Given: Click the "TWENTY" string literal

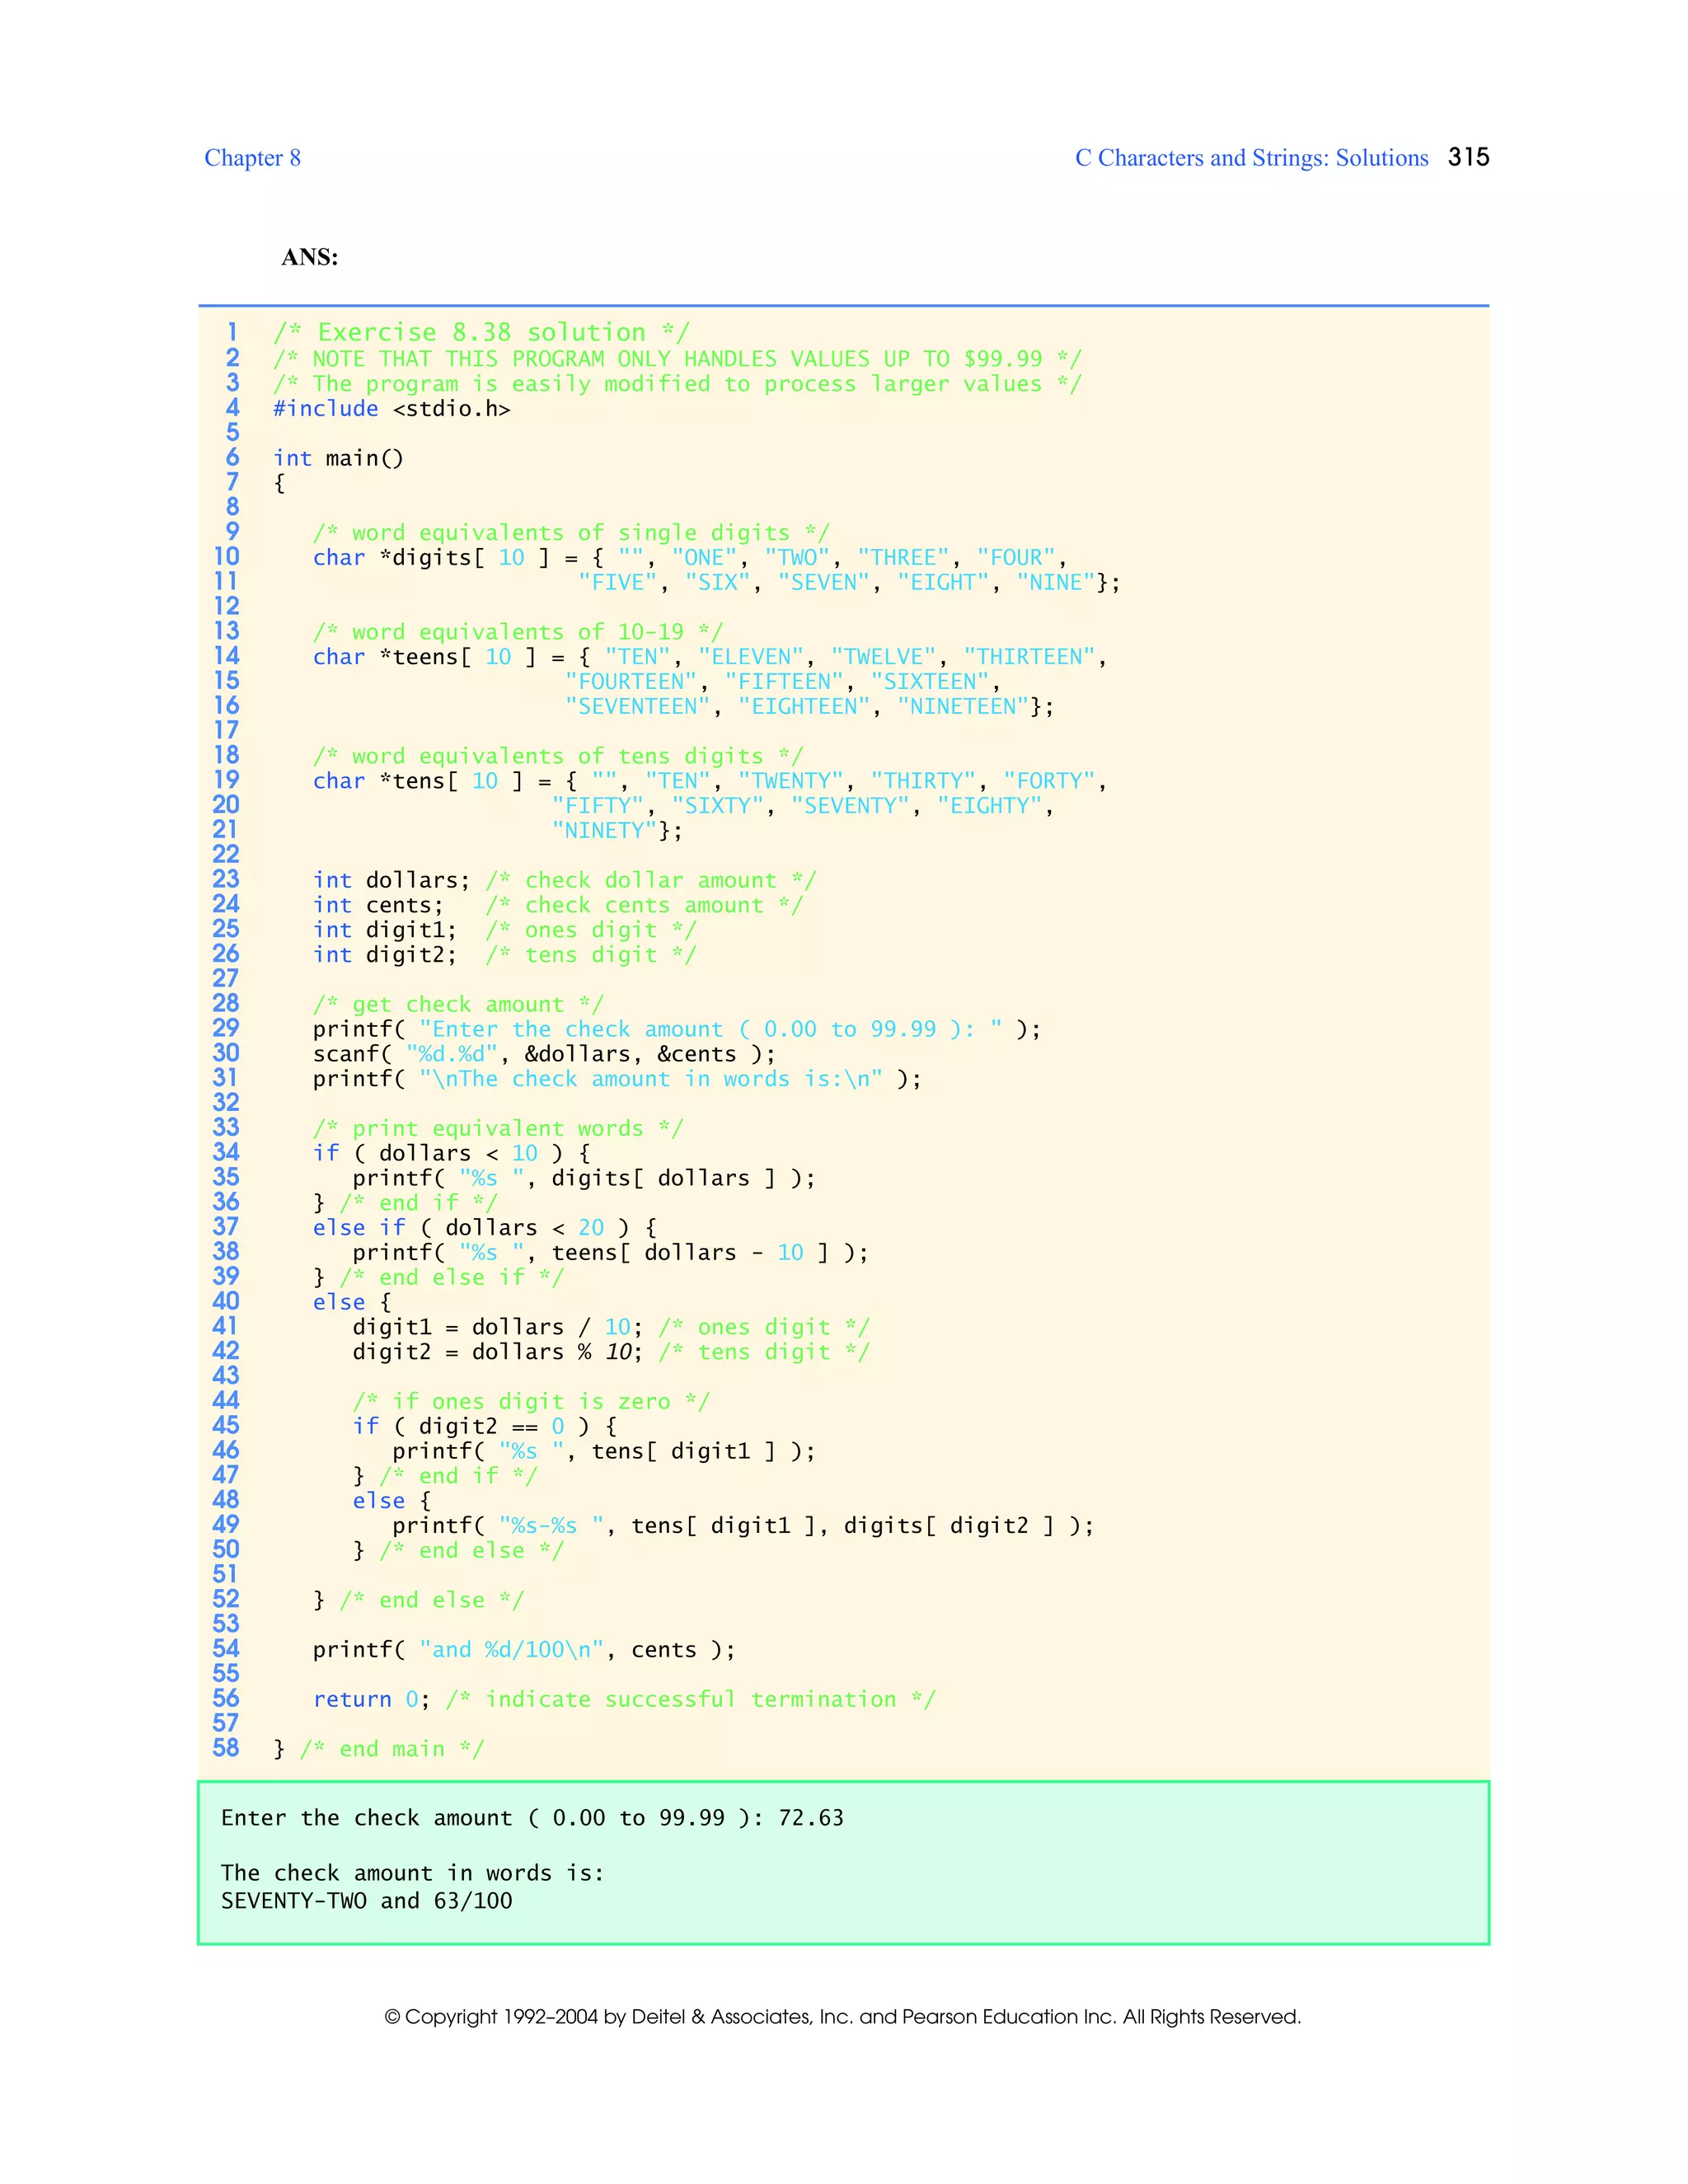Looking at the screenshot, I should (791, 781).
